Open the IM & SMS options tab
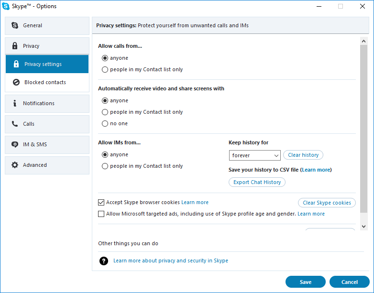The image size is (374, 293). click(x=47, y=145)
